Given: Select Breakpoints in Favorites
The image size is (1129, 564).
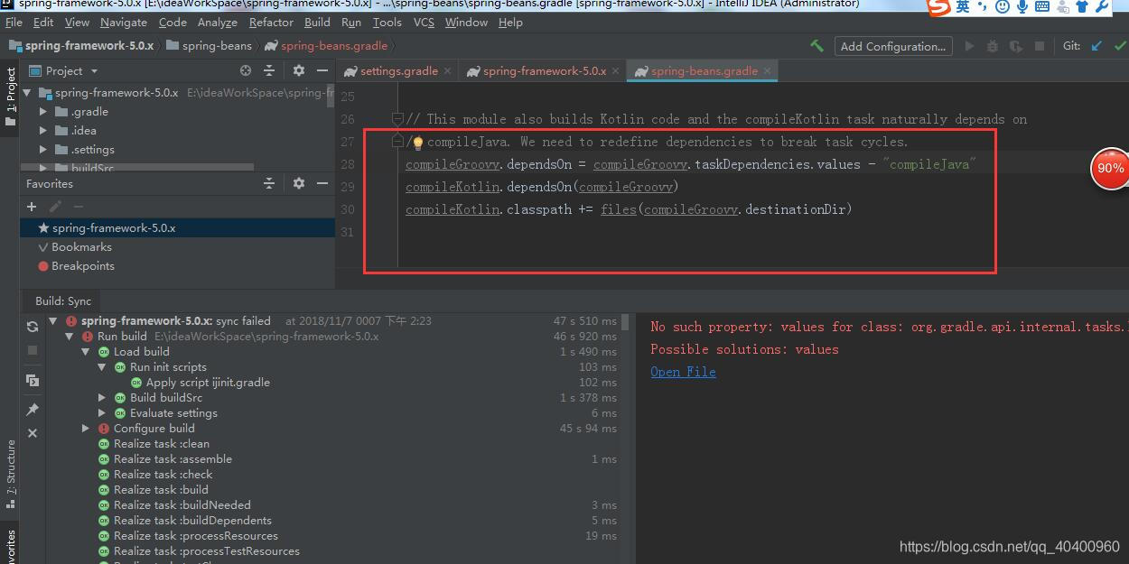Looking at the screenshot, I should pyautogui.click(x=83, y=266).
